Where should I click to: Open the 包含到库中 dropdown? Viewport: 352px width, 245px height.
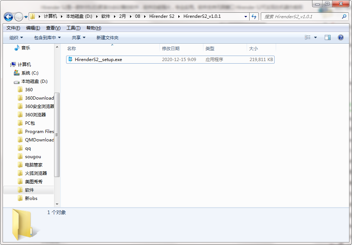coord(47,37)
